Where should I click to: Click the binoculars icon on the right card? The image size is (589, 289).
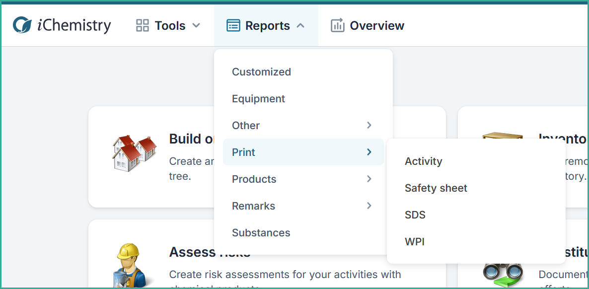tap(503, 276)
